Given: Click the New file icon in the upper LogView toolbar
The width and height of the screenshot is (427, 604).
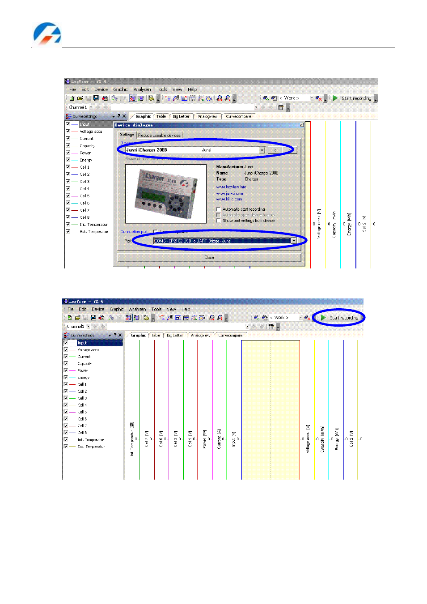Looking at the screenshot, I should [72, 98].
